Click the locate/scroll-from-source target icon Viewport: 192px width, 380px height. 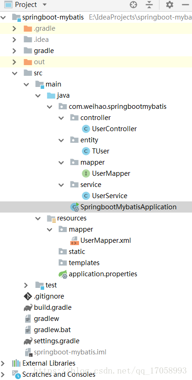(133, 5)
